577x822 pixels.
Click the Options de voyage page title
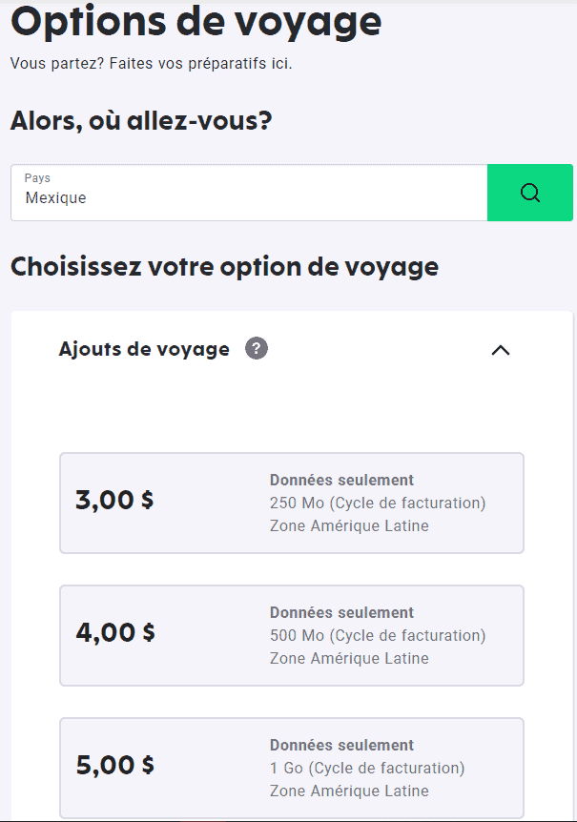pos(196,22)
